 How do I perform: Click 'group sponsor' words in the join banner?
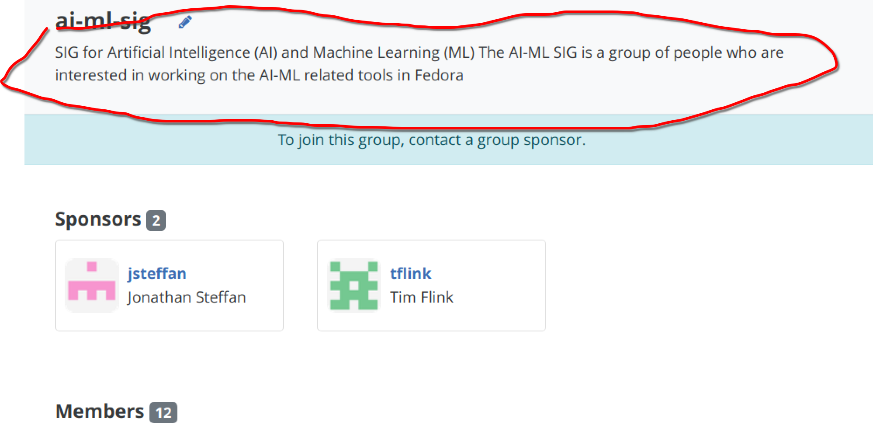pyautogui.click(x=531, y=140)
